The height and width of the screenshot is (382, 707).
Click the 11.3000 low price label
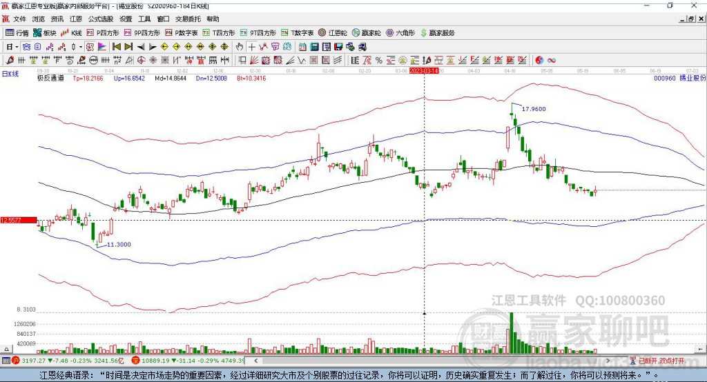click(119, 245)
